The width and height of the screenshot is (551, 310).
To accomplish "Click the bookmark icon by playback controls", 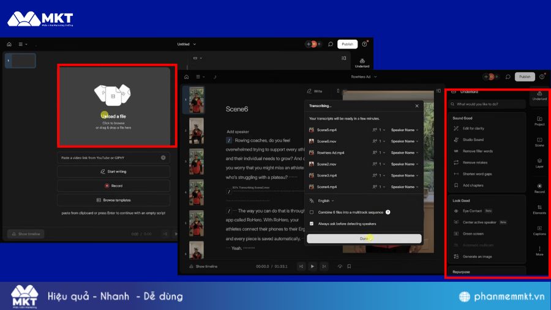I will [x=349, y=267].
